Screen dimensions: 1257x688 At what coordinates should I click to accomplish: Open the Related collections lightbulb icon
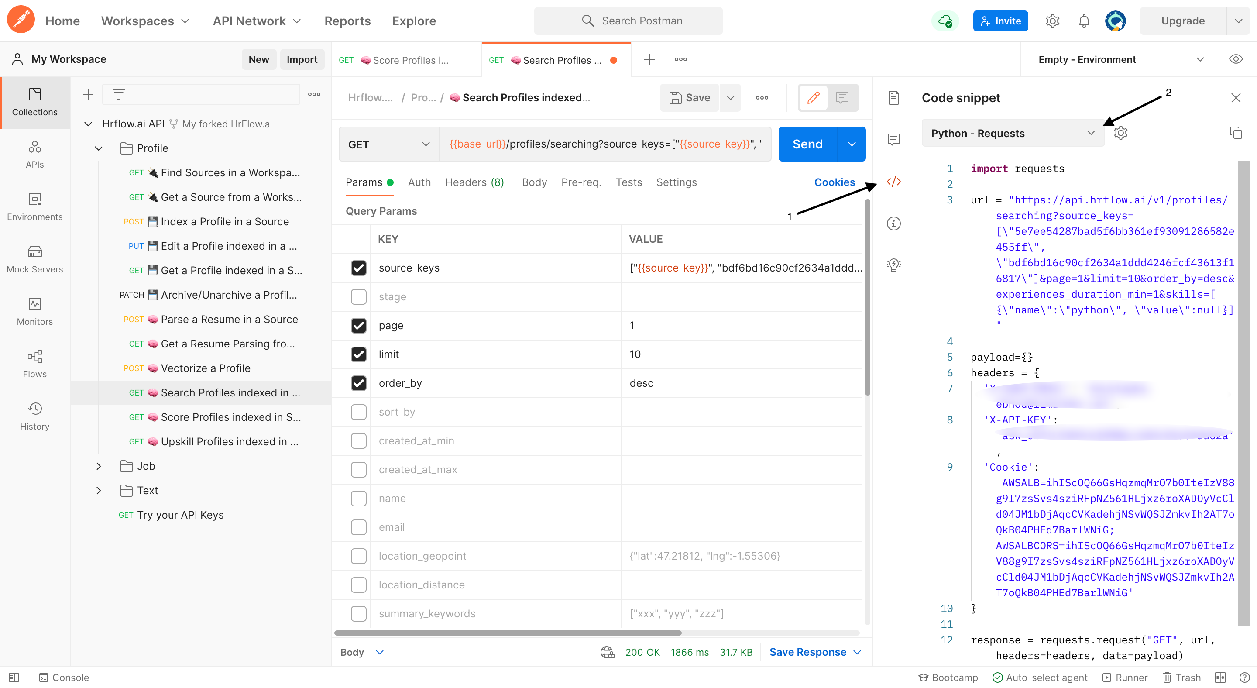tap(893, 265)
